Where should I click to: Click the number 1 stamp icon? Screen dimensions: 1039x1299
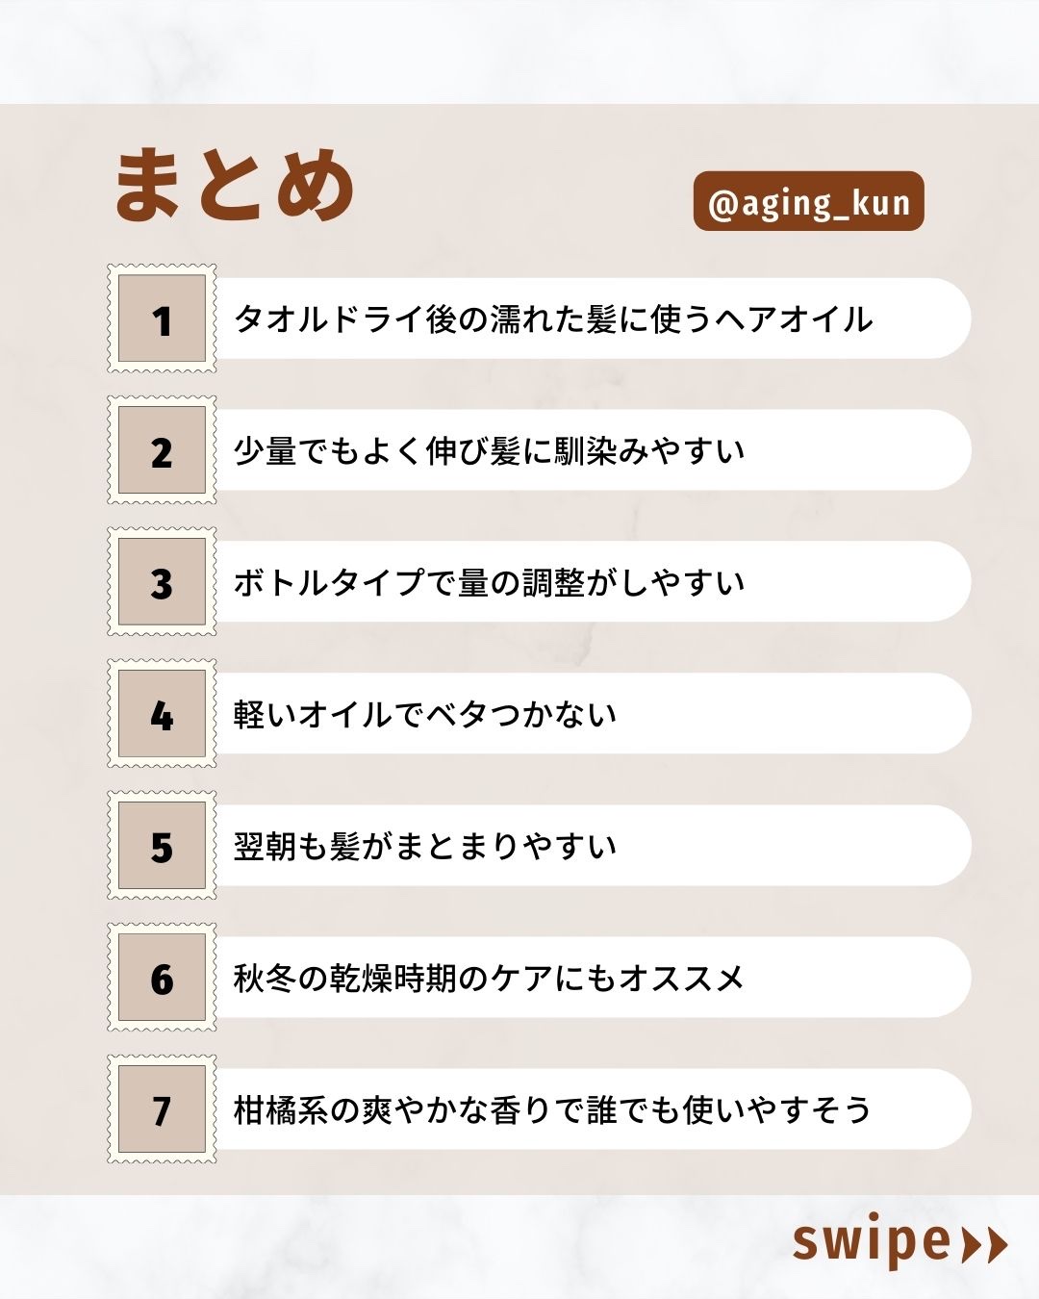click(162, 318)
